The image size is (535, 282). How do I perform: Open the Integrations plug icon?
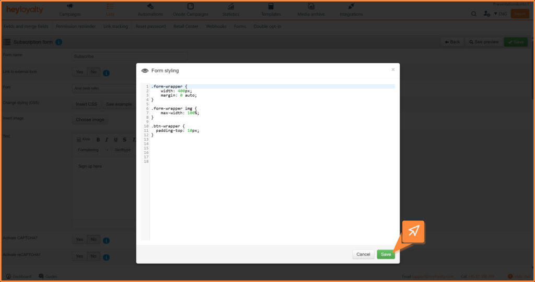pos(351,6)
